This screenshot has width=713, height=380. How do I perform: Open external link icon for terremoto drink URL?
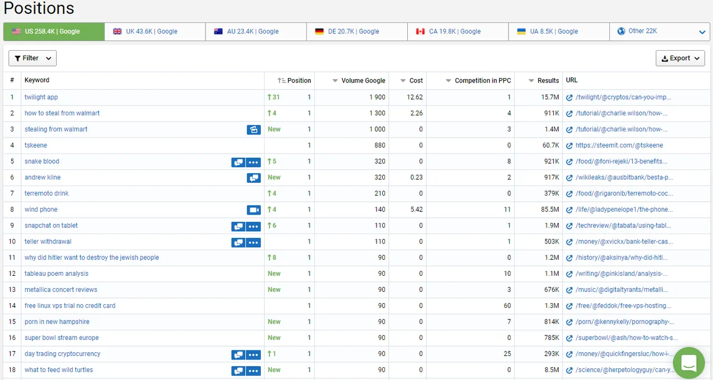point(569,194)
